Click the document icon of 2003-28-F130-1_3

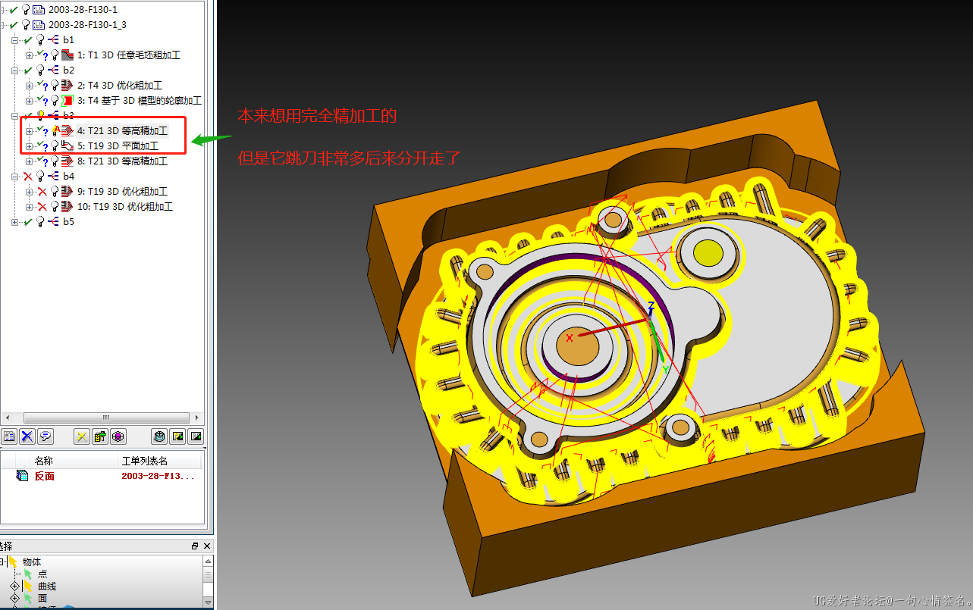tap(39, 25)
